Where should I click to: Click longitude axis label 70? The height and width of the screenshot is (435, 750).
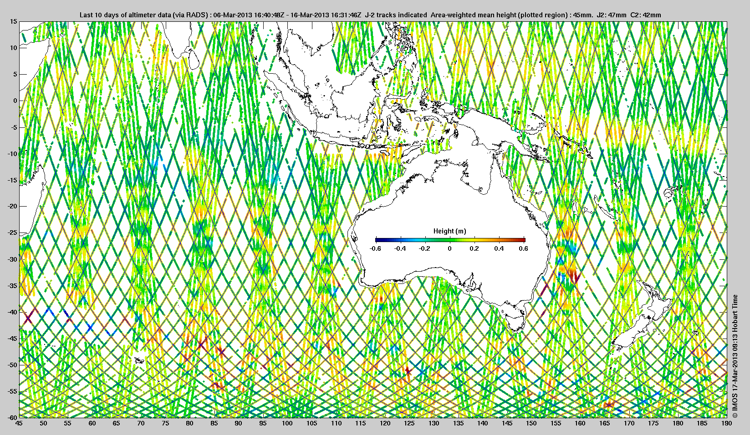141,424
